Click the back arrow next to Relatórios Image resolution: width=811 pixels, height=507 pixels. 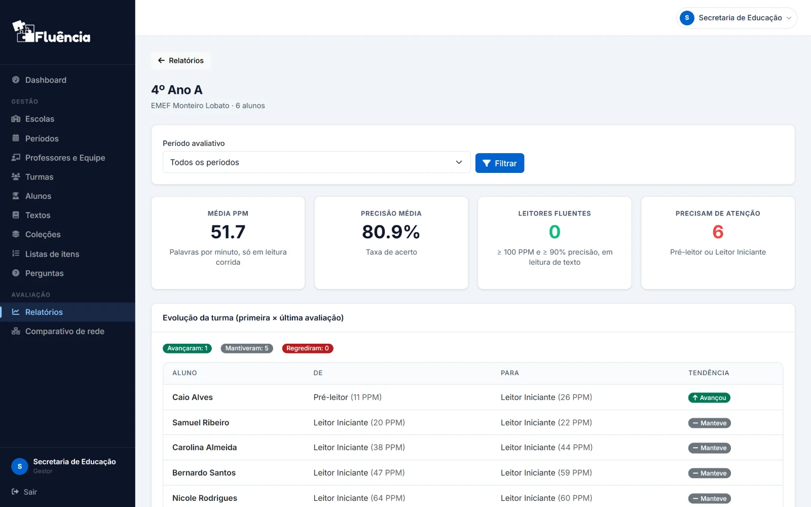[161, 60]
